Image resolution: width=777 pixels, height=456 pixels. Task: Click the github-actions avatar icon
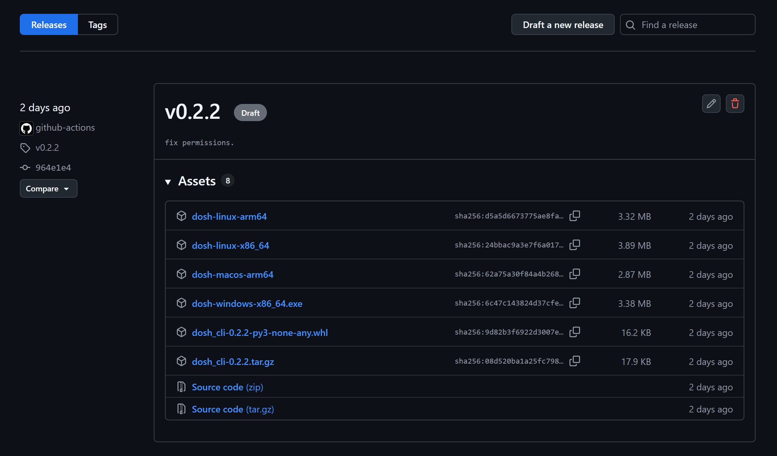[26, 128]
